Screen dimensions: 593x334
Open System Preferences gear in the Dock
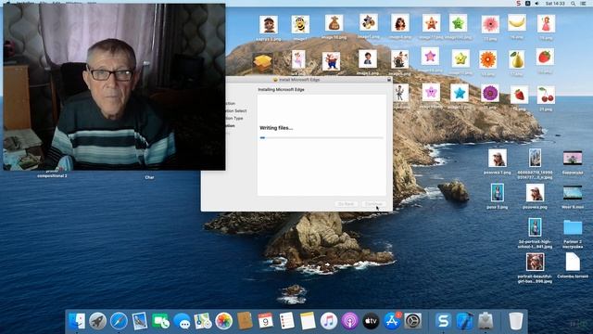click(413, 321)
